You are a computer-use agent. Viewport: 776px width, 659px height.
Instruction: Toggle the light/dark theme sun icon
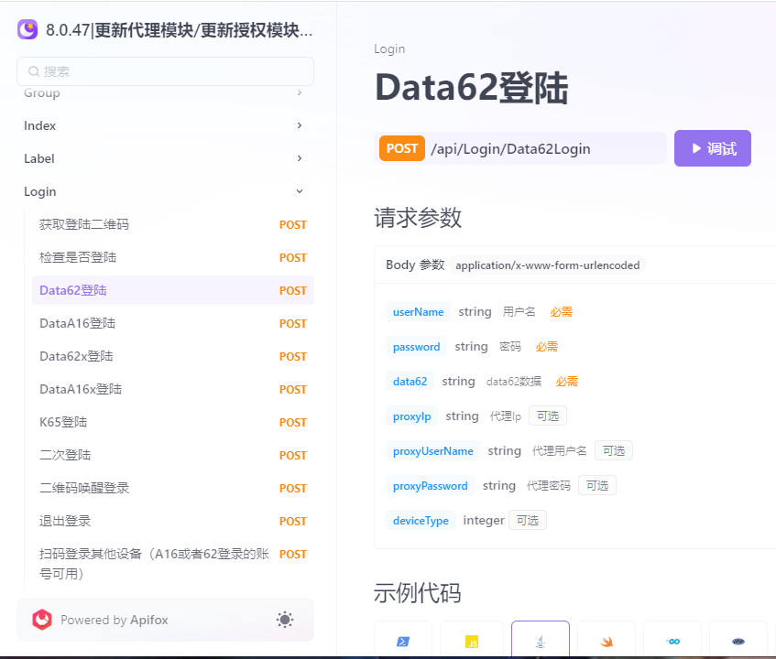click(284, 620)
